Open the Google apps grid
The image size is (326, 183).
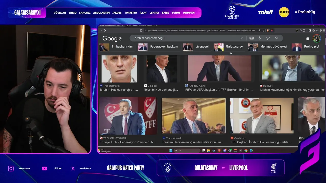[307, 38]
